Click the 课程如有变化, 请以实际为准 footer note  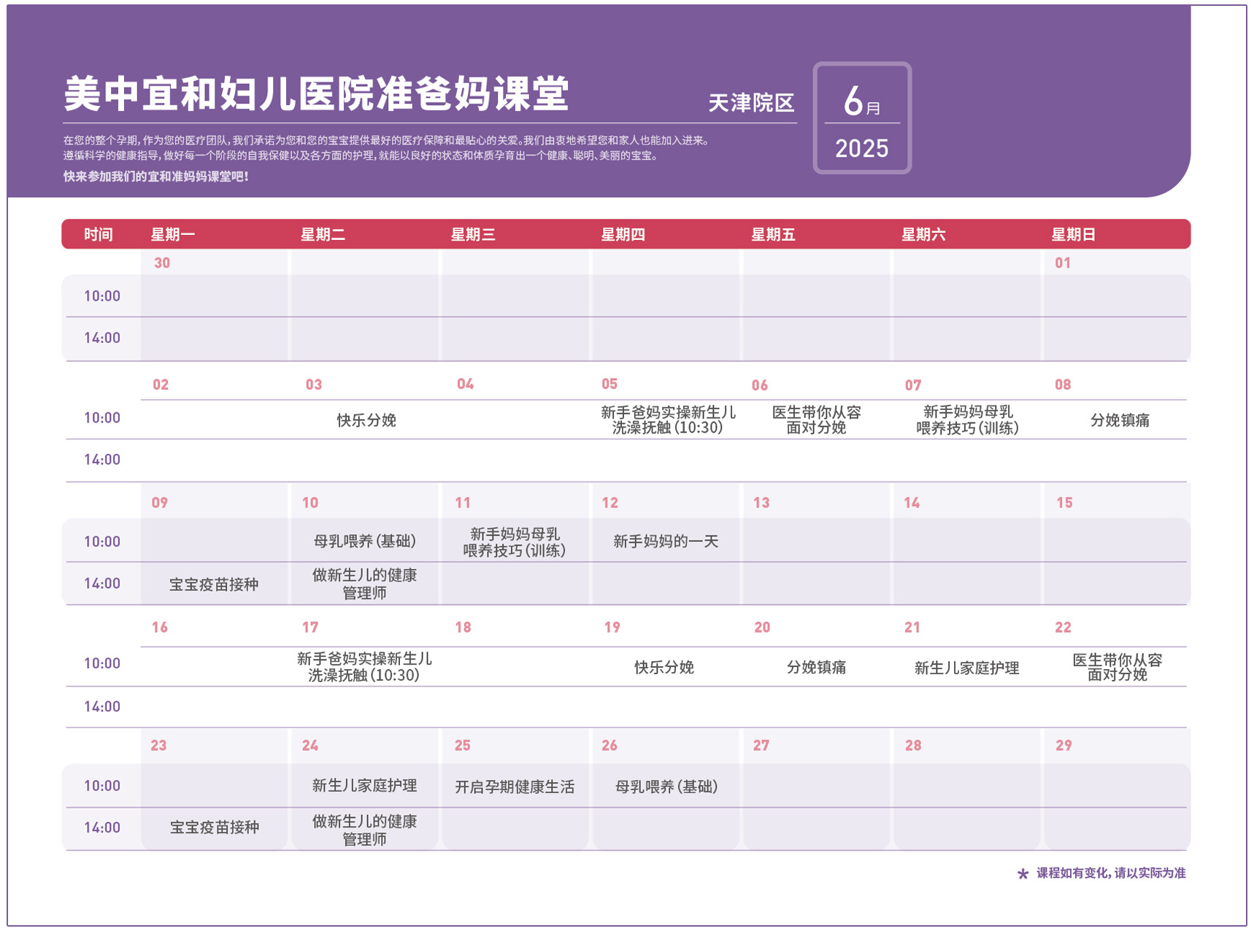click(x=1111, y=873)
